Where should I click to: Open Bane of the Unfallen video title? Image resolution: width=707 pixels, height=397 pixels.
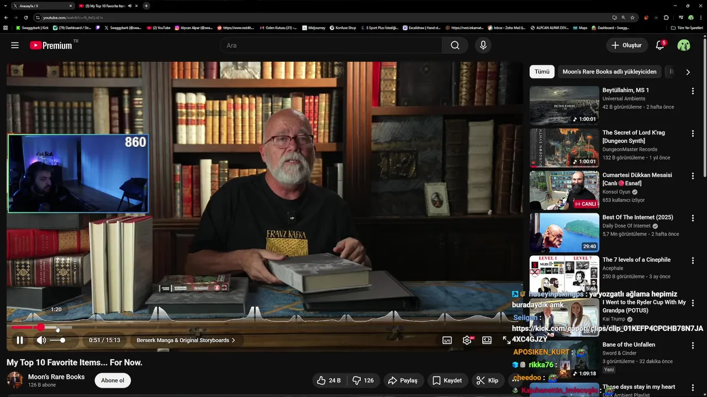pos(629,345)
